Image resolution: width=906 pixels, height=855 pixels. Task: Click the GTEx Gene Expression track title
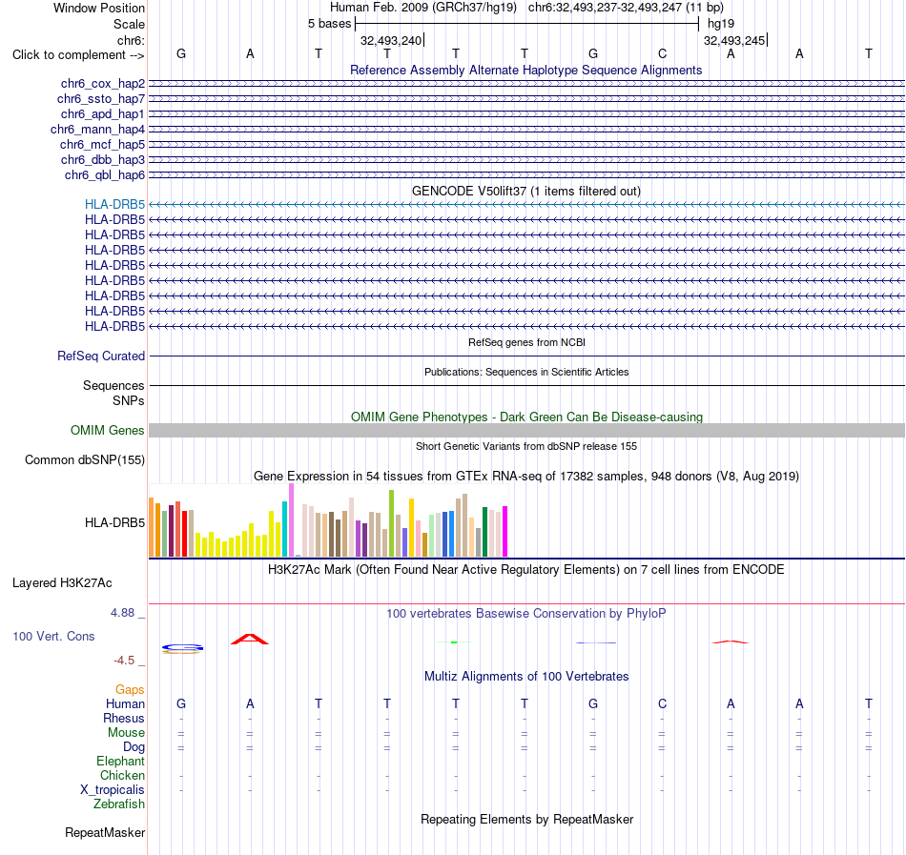pos(526,477)
